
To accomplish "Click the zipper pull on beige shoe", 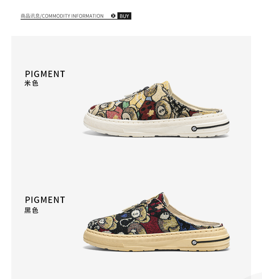I will click(x=129, y=95).
